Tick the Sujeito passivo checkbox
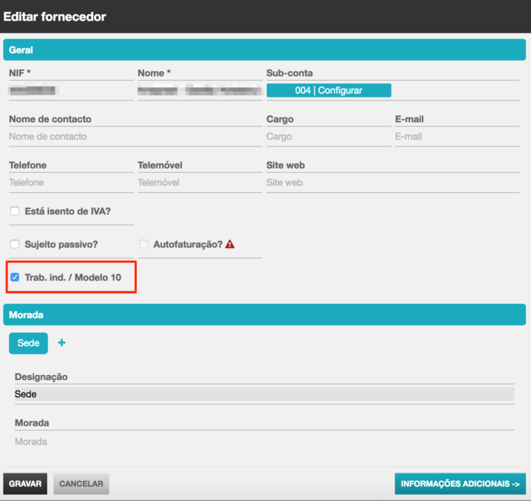This screenshot has width=531, height=501. pyautogui.click(x=15, y=244)
